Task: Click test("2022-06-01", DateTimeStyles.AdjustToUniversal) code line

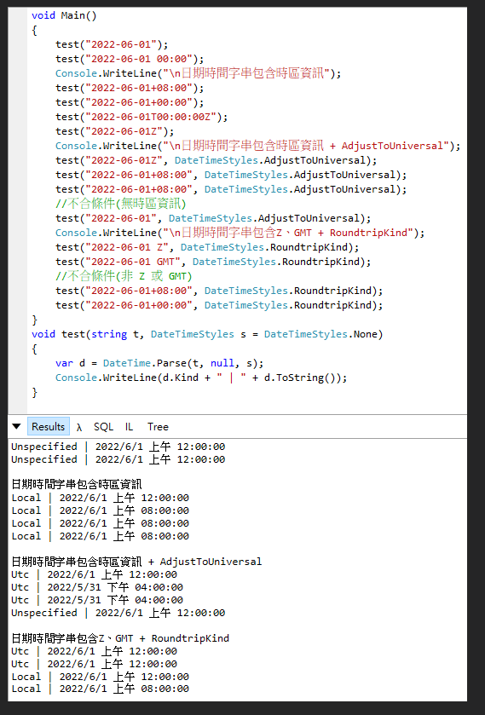Action: tap(213, 218)
